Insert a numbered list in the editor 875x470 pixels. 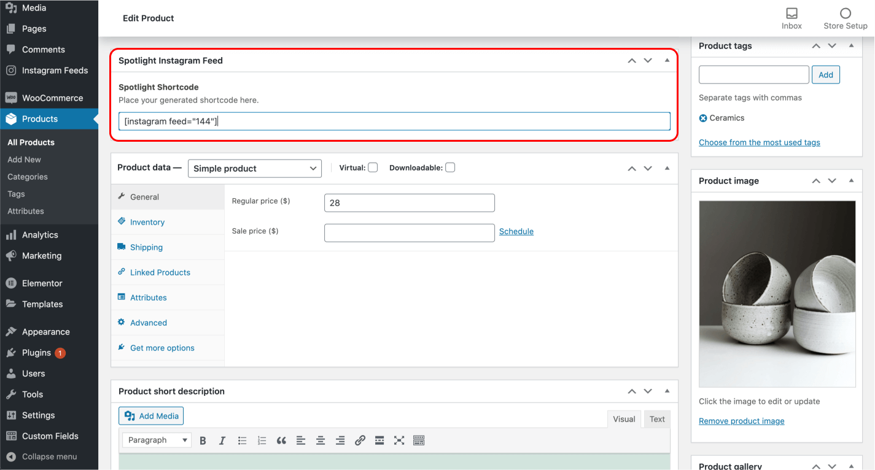click(262, 441)
